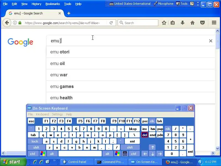The width and height of the screenshot is (221, 166).
Task: Toggle the nlk num lock key
Action: [168, 129]
